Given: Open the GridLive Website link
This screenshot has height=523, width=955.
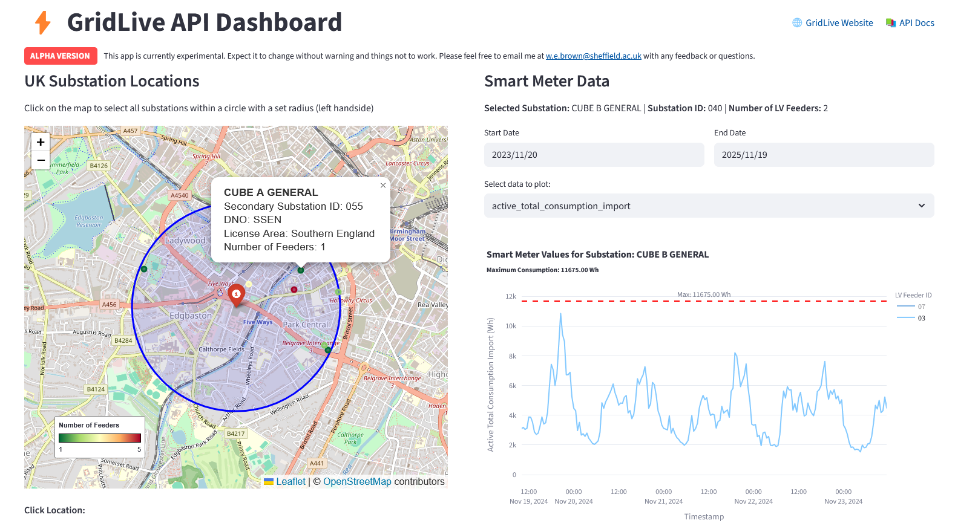Looking at the screenshot, I should pos(839,23).
